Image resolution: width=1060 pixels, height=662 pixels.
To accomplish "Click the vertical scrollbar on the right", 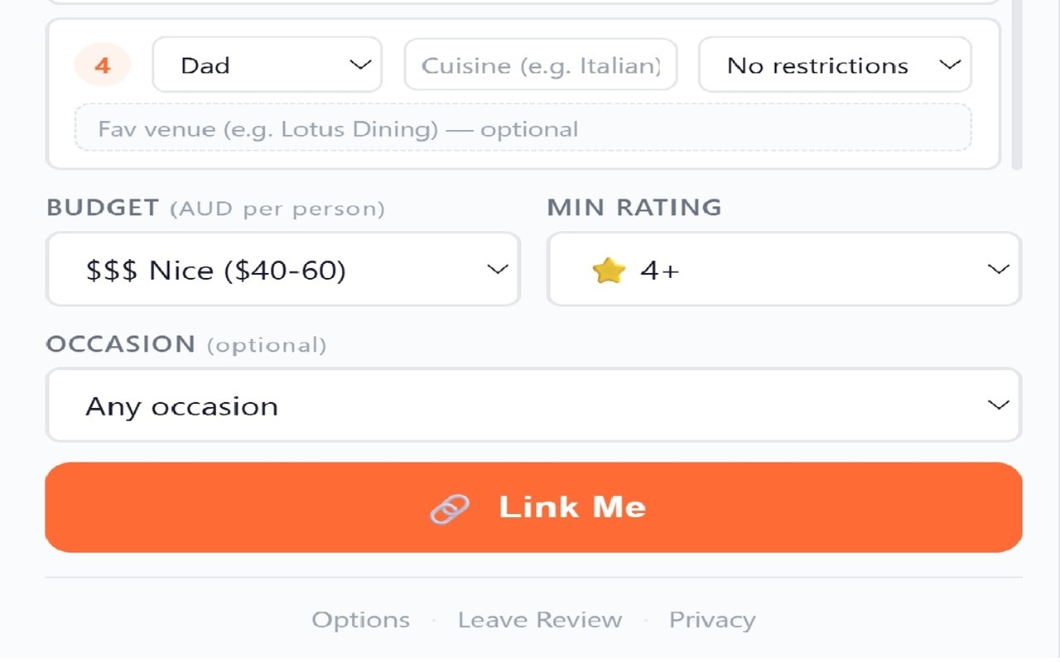I will [x=1017, y=83].
